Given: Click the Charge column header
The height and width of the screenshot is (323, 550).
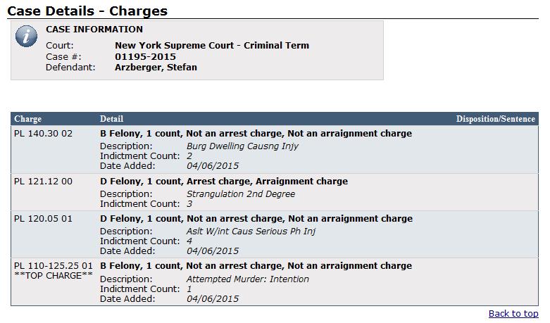Looking at the screenshot, I should click(x=28, y=119).
